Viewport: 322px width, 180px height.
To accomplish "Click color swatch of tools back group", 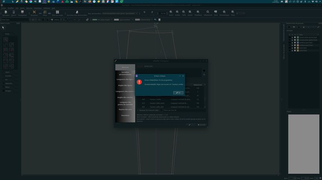I will [x=298, y=48].
